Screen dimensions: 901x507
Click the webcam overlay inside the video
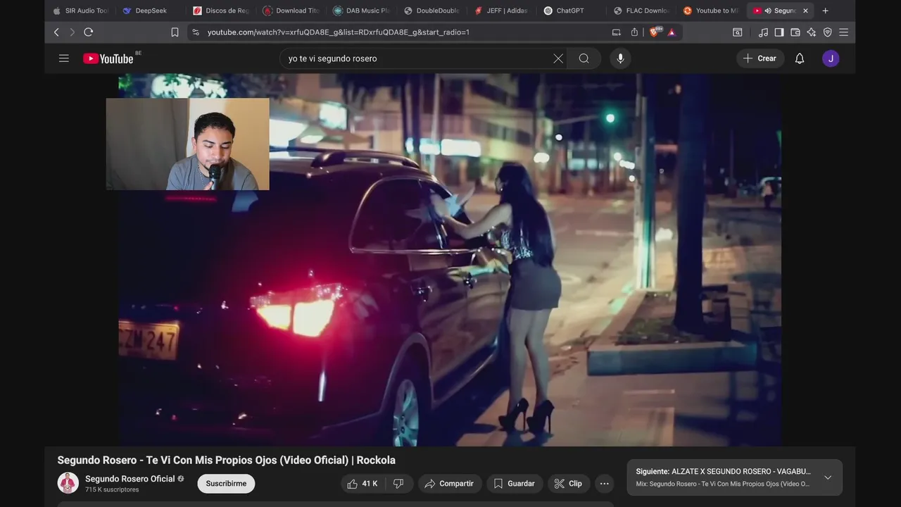pyautogui.click(x=187, y=144)
